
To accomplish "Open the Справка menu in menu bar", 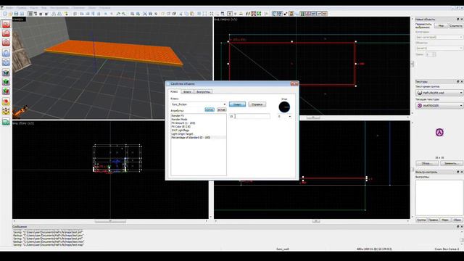I will click(104, 8).
